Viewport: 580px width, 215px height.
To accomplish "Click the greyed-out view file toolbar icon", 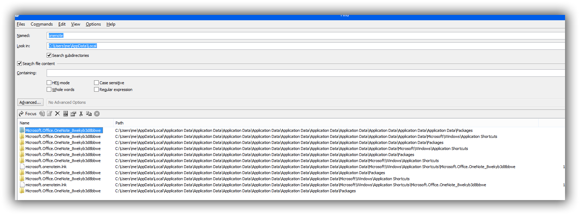I will point(42,114).
